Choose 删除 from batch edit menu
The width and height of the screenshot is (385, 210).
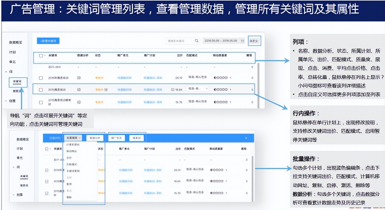pyautogui.click(x=70, y=197)
